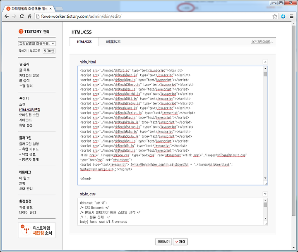Click the 티스토리 앱 새단장 소식 banner
This screenshot has width=298, height=252.
click(x=37, y=230)
